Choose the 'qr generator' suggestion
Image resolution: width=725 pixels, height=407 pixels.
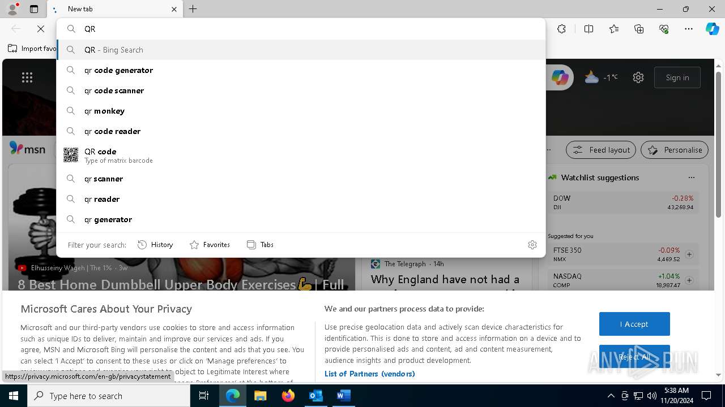(301, 219)
